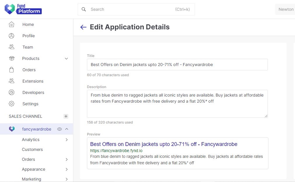Click the SALES CHANNEL section heading
This screenshot has height=182, width=295.
(25, 116)
